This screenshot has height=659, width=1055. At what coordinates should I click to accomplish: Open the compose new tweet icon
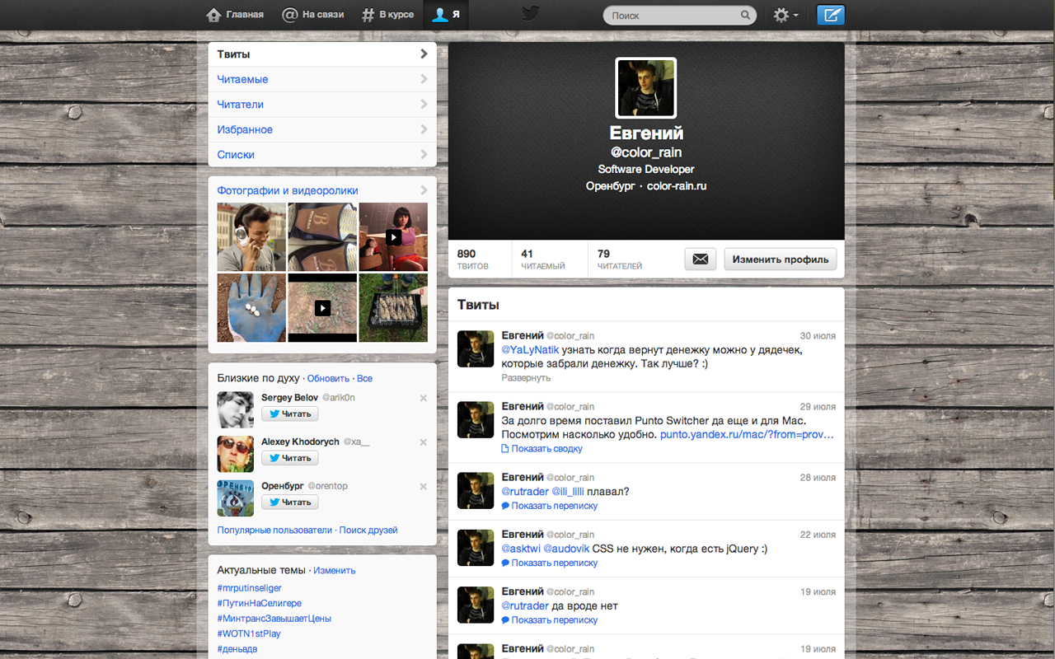point(831,15)
